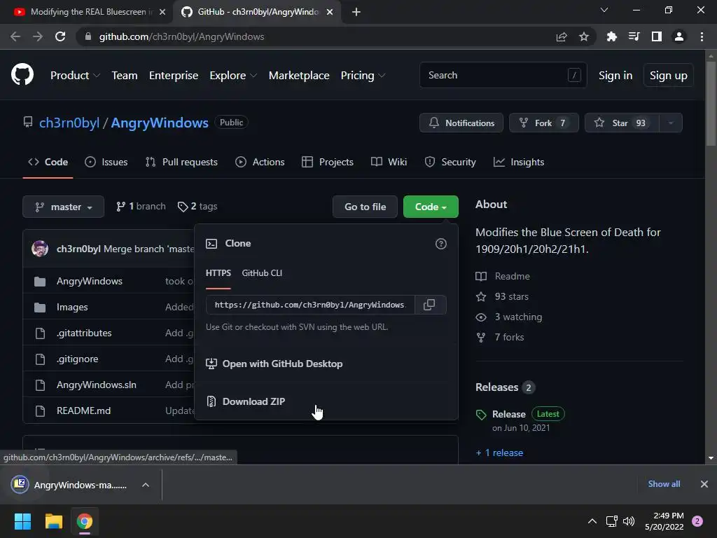Show hidden tray icons chevron

(592, 521)
